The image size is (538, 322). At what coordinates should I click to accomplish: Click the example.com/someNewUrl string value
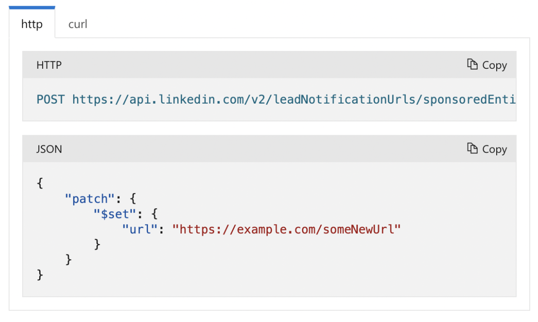point(286,229)
